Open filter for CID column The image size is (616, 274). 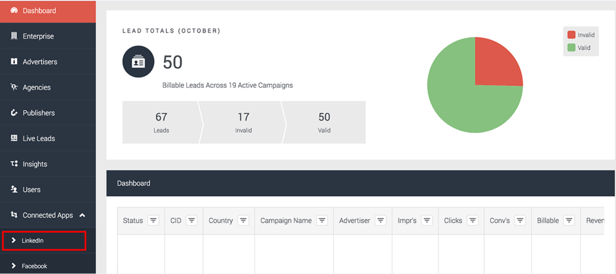click(191, 221)
